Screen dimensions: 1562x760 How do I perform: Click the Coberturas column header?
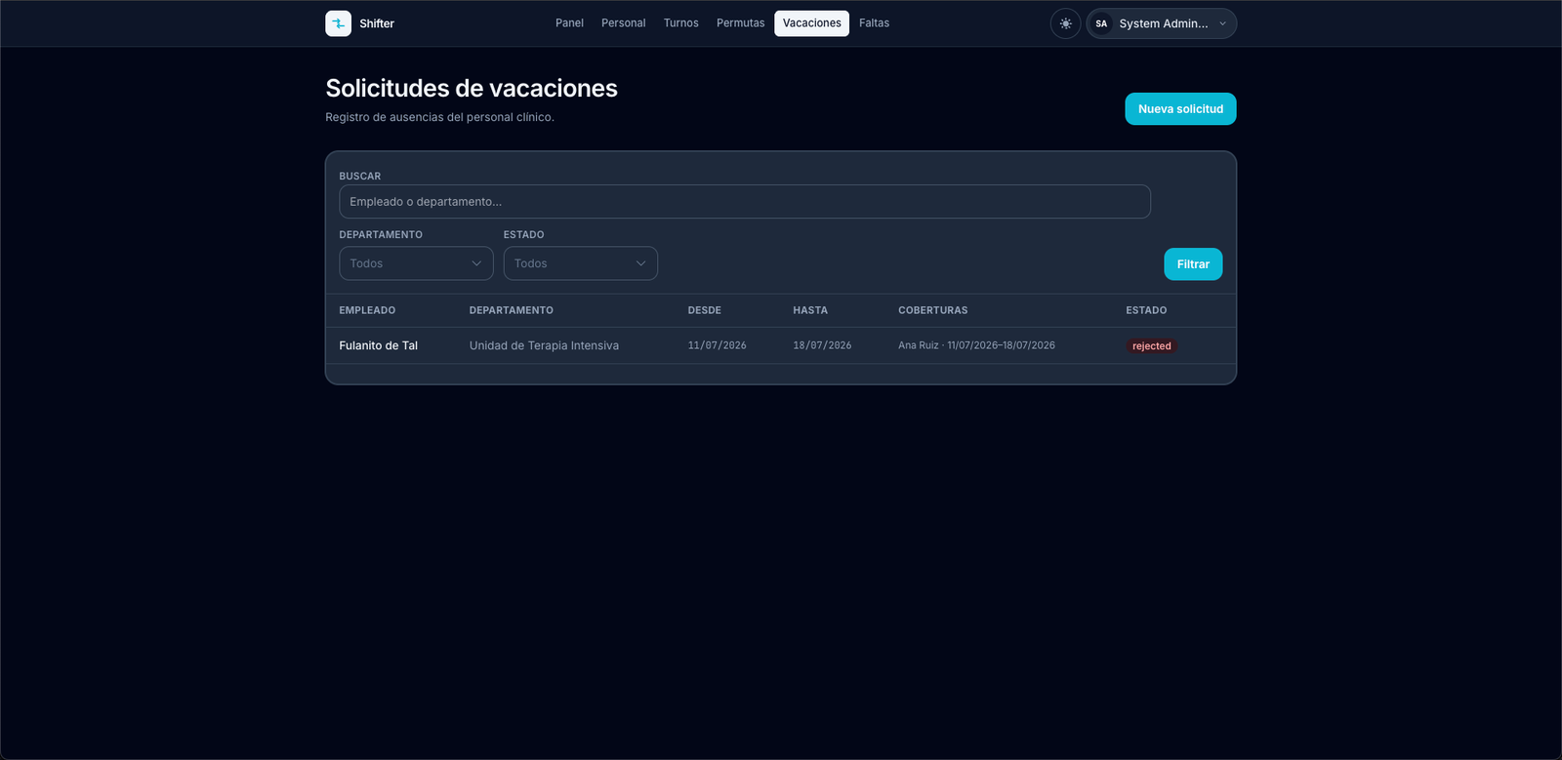(x=933, y=310)
